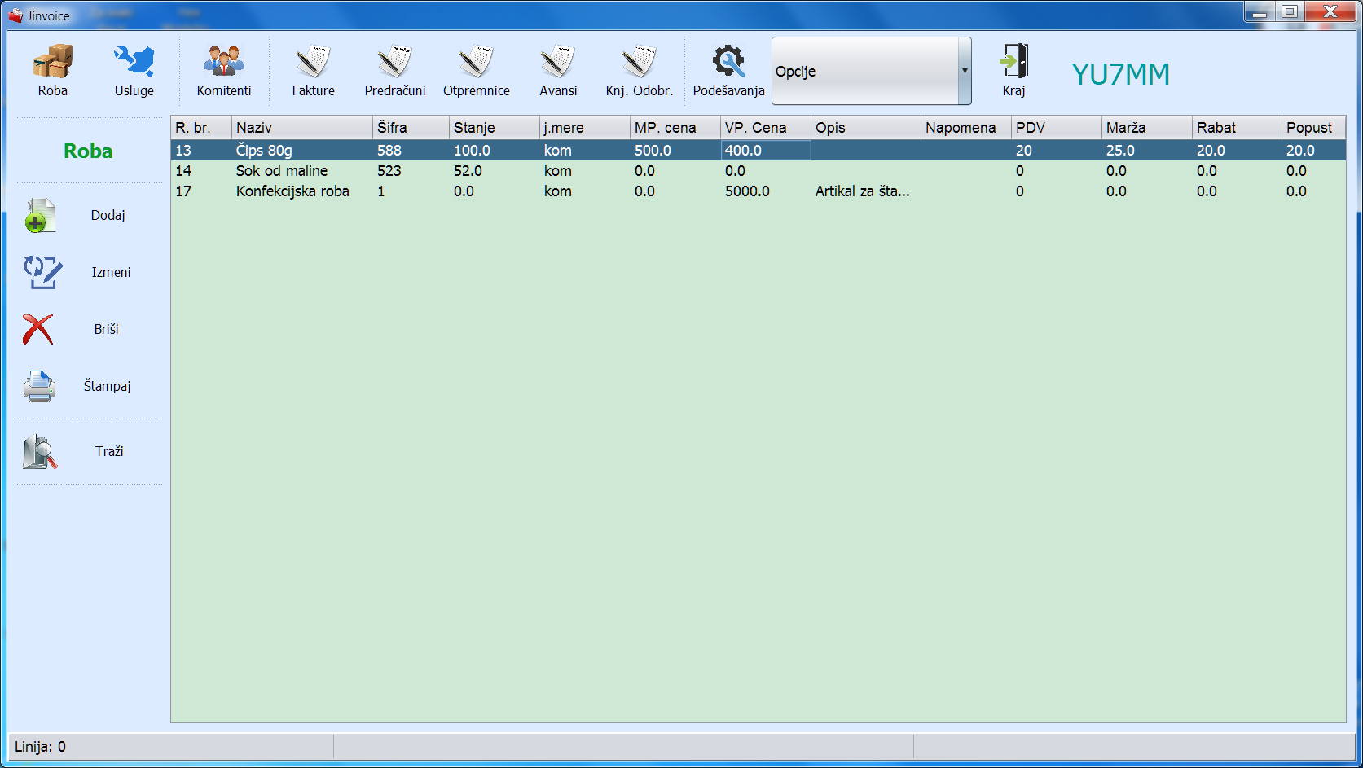Open the Avansi advances section
This screenshot has height=768, width=1363.
pos(558,71)
